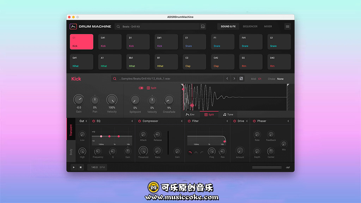Click the Phaser Mix knob
The width and height of the screenshot is (361, 203).
click(284, 144)
